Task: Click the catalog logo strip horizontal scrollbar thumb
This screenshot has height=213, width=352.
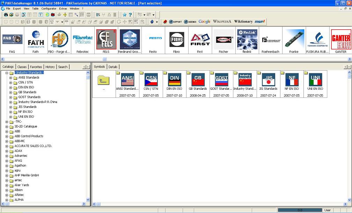Action: [105, 59]
